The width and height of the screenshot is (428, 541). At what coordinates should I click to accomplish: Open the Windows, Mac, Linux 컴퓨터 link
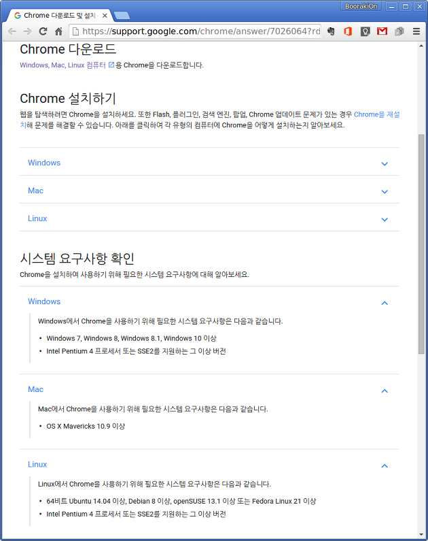click(63, 65)
